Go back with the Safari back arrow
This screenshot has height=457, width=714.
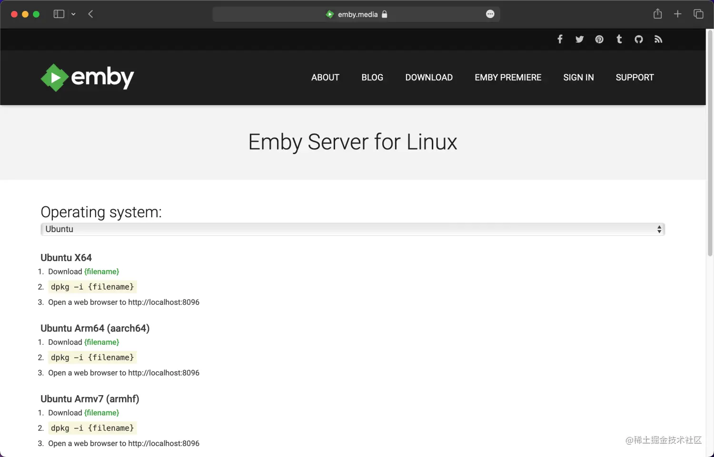(x=90, y=14)
